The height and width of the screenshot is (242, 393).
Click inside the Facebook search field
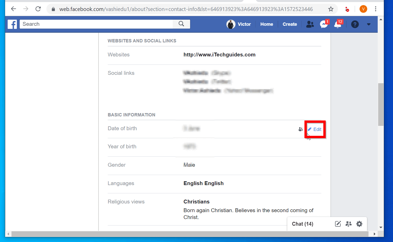(x=97, y=24)
